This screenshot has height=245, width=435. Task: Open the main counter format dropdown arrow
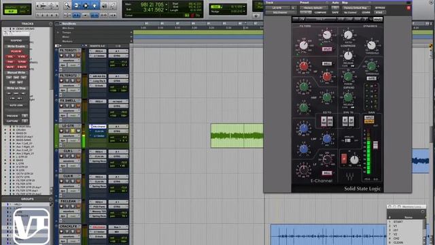coord(167,5)
